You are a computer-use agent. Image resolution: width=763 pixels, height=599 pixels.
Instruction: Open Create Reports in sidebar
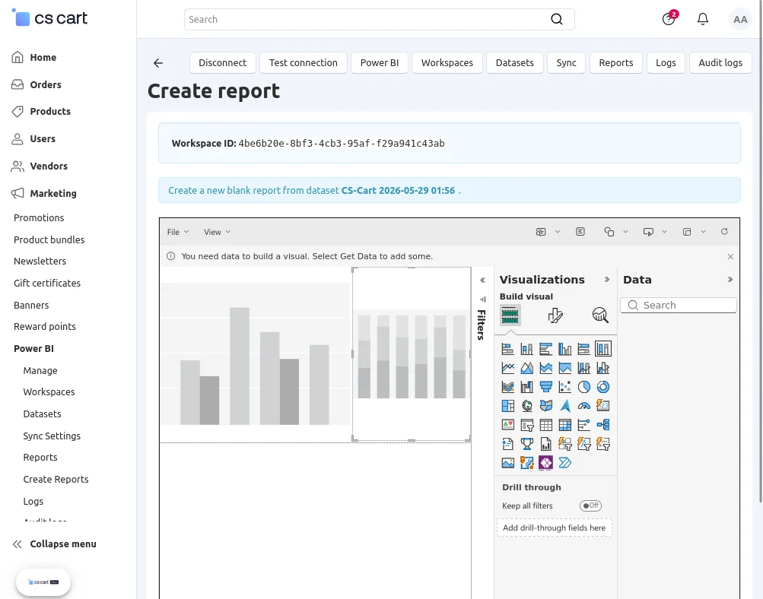pos(56,480)
